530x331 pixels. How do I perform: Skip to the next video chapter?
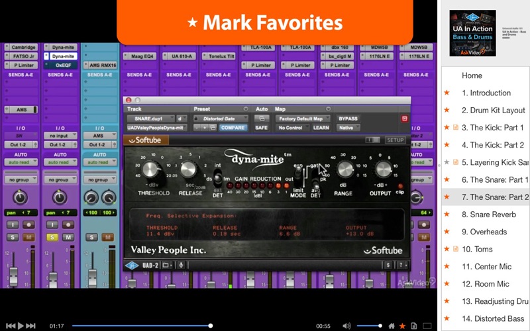30,326
